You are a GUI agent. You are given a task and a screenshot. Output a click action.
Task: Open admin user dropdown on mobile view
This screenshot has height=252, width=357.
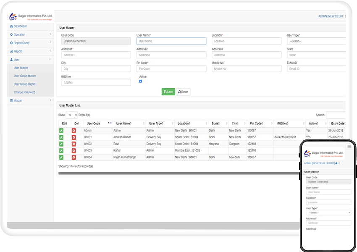click(322, 163)
